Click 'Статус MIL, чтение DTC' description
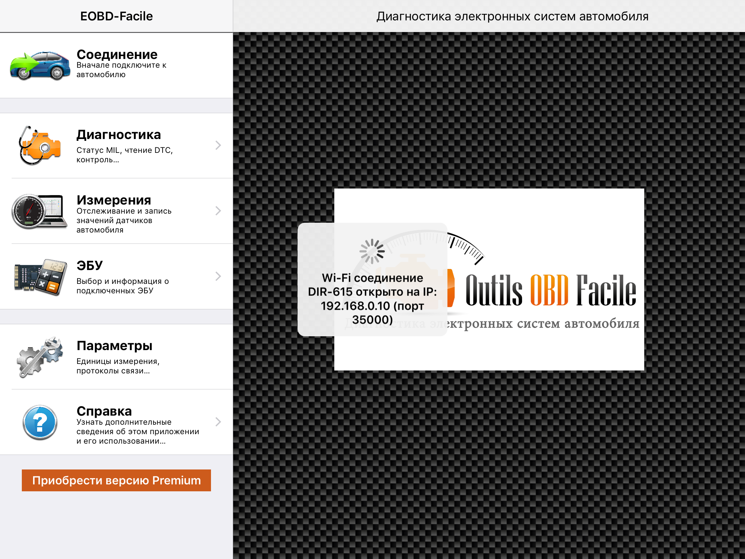Screen dimensions: 745x559 125,155
